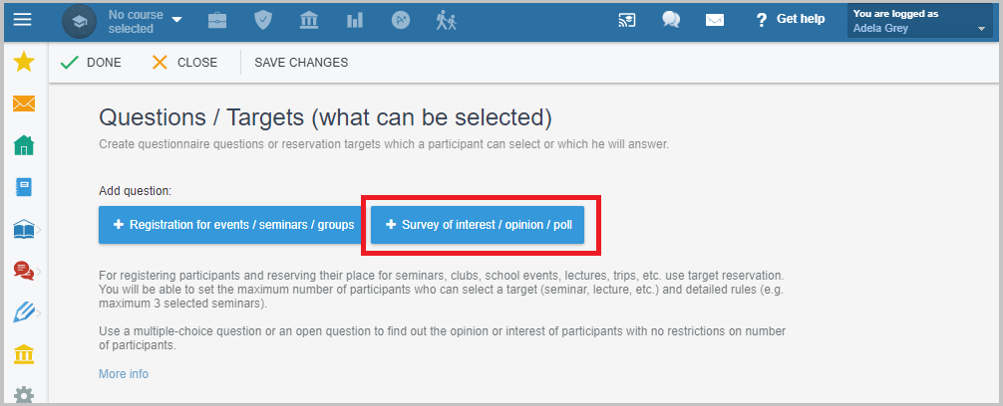1003x406 pixels.
Task: Open the envelope messages icon in top bar
Action: point(715,20)
